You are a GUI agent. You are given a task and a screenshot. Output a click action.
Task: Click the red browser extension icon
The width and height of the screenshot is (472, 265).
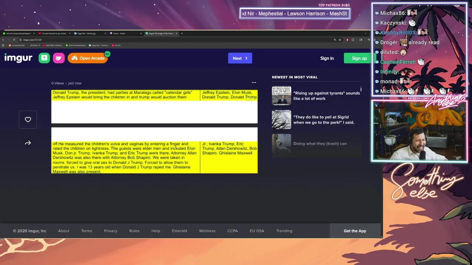pos(347,40)
